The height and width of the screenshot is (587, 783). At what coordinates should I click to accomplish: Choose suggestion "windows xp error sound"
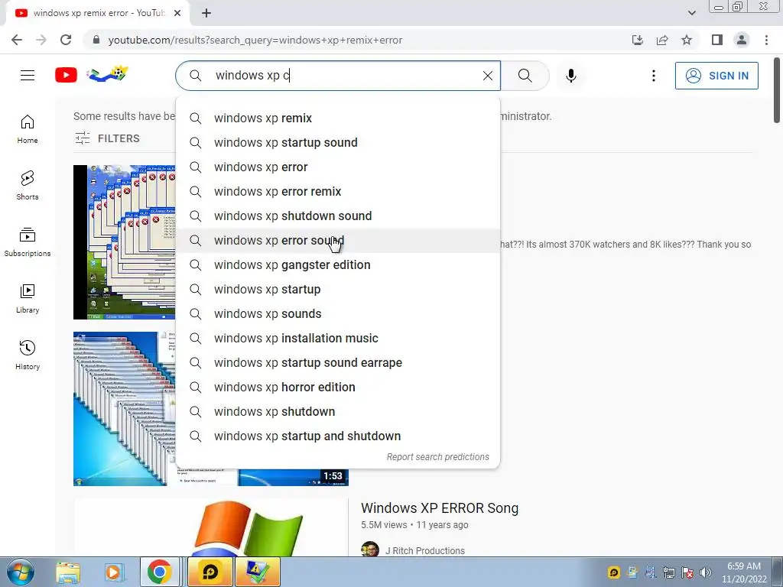coord(337,241)
